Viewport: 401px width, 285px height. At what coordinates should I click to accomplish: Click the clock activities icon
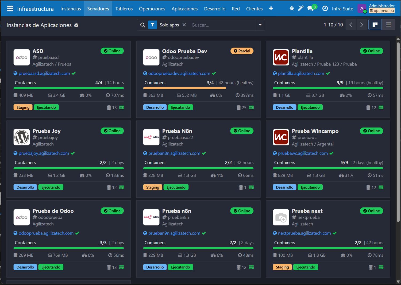point(325,9)
